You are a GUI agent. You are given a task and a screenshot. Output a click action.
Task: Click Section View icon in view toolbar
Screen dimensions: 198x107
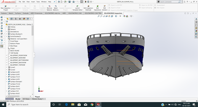point(107,16)
